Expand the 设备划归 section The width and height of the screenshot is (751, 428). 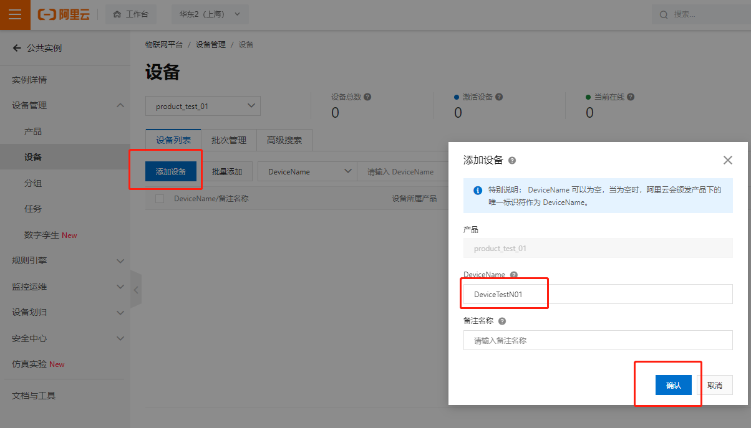pos(120,312)
